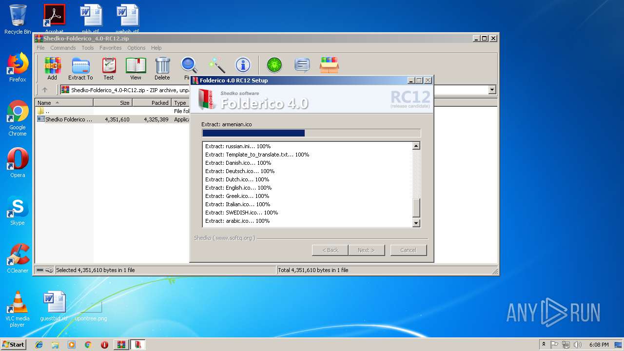Click the 'Extract: russian.ini... 100%' log line
Viewport: 624px width, 351px height.
coord(238,146)
